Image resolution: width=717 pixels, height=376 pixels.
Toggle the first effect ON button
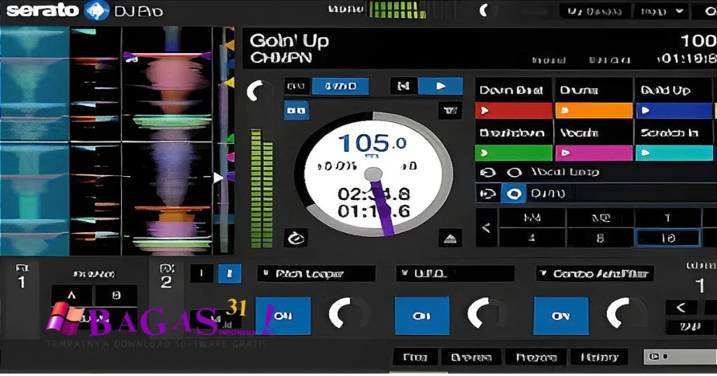click(x=283, y=316)
